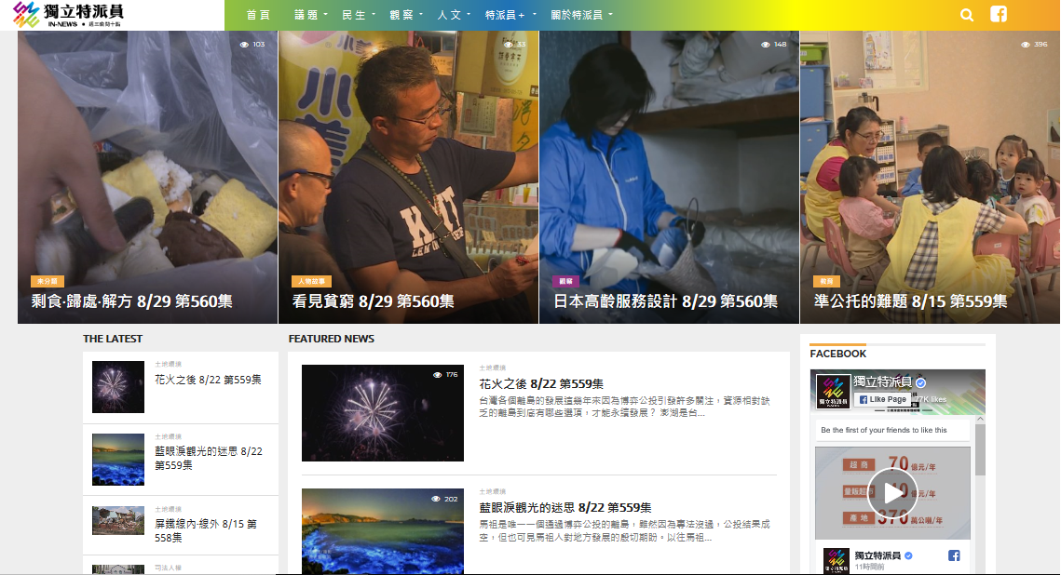Click the scroll-up arrow in Facebook widget

(x=980, y=419)
